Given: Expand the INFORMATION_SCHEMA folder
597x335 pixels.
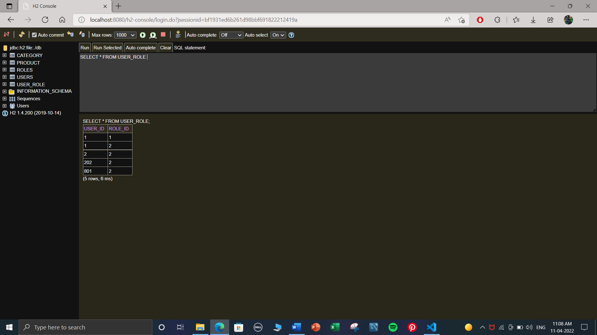Looking at the screenshot, I should (4, 91).
